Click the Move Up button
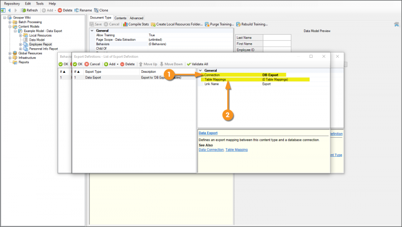Screen dimensions: 402x227 pyautogui.click(x=148, y=64)
